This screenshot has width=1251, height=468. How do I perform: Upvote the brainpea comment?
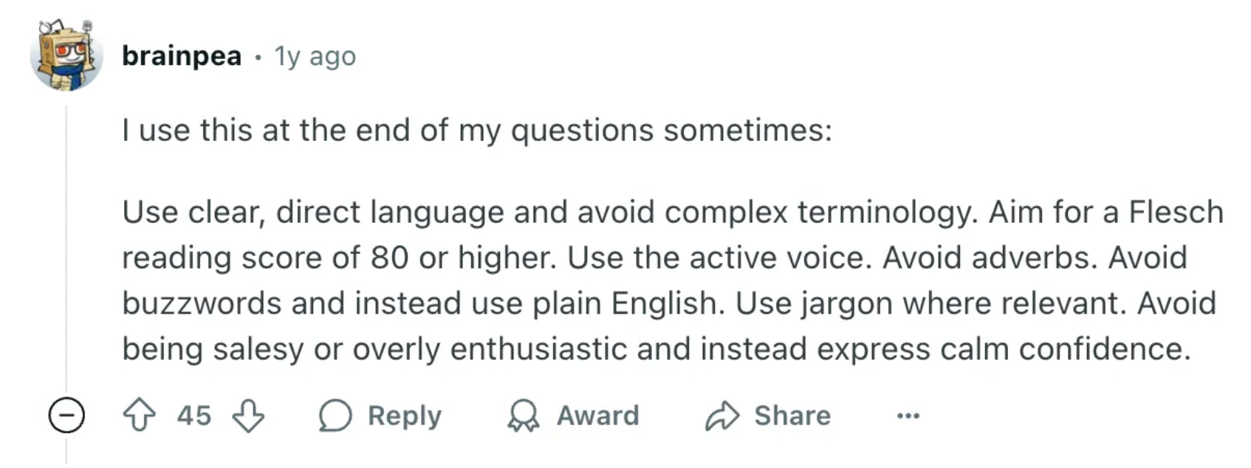pos(139,416)
